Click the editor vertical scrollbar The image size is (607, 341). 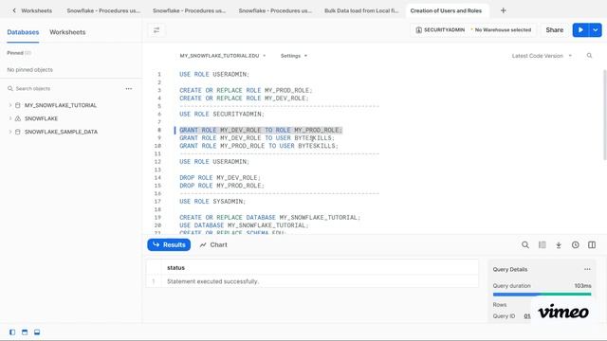[604, 115]
